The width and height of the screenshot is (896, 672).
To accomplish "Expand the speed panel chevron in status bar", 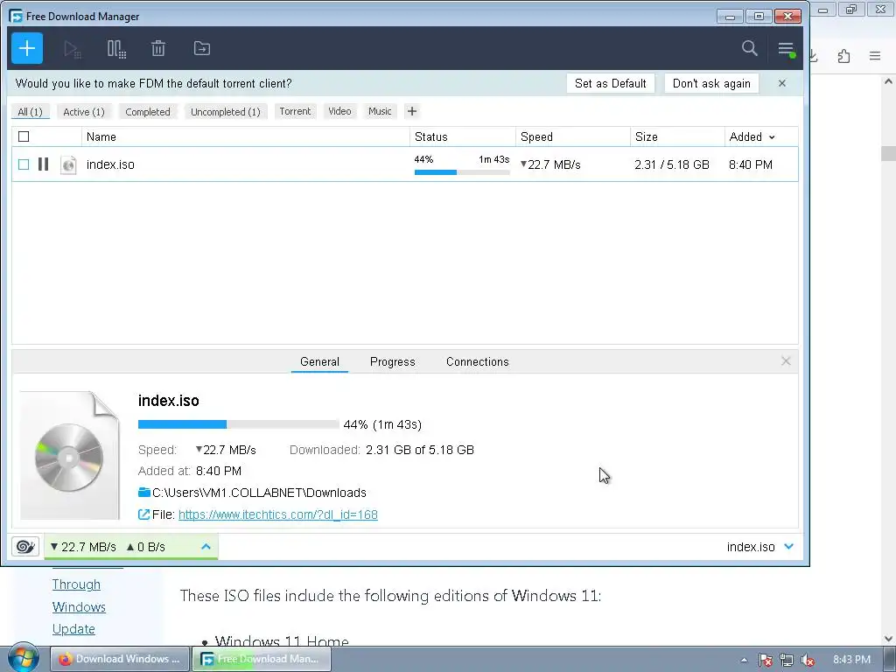I will [x=206, y=547].
